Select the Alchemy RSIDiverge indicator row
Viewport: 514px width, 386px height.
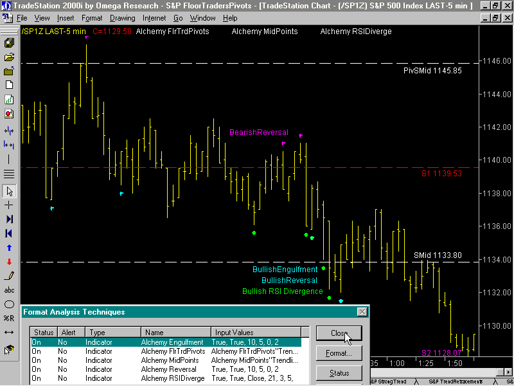[x=166, y=378]
